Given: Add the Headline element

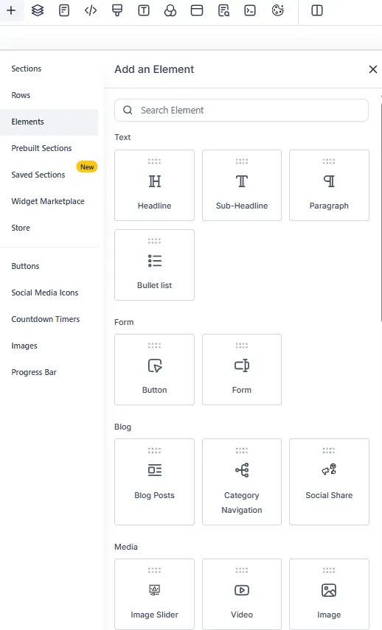Looking at the screenshot, I should (x=154, y=185).
